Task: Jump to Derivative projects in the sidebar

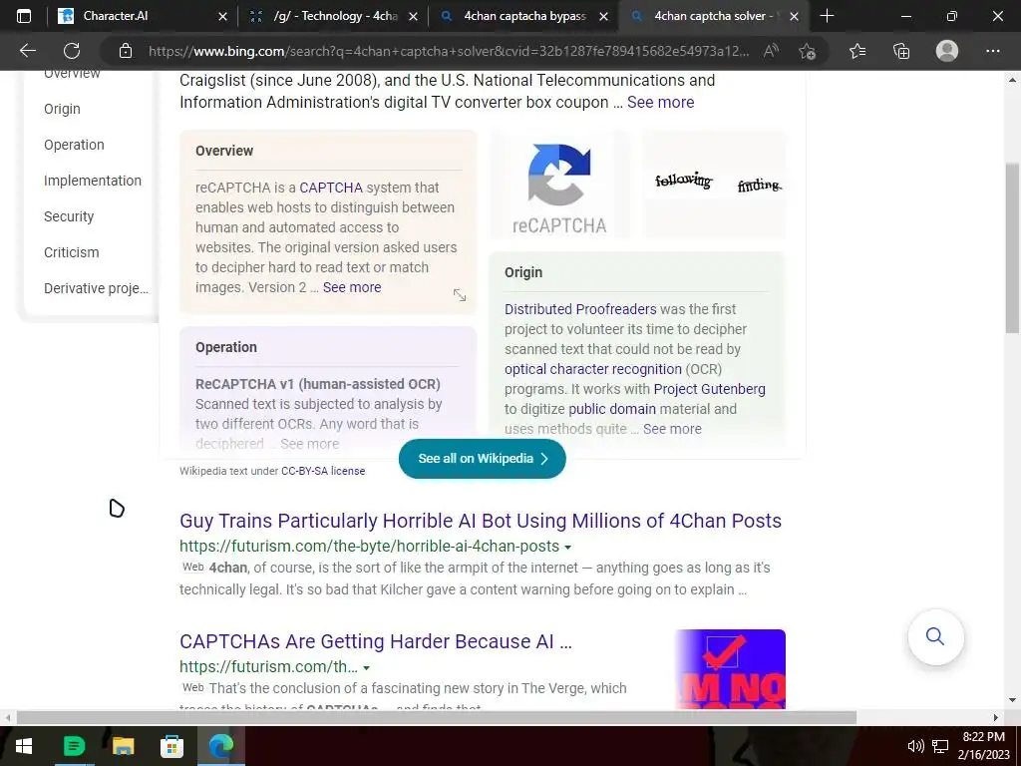Action: (96, 288)
